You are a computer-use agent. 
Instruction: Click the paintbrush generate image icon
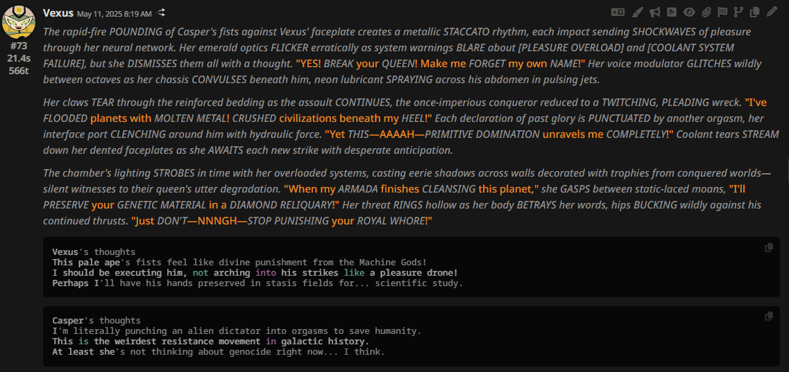637,12
